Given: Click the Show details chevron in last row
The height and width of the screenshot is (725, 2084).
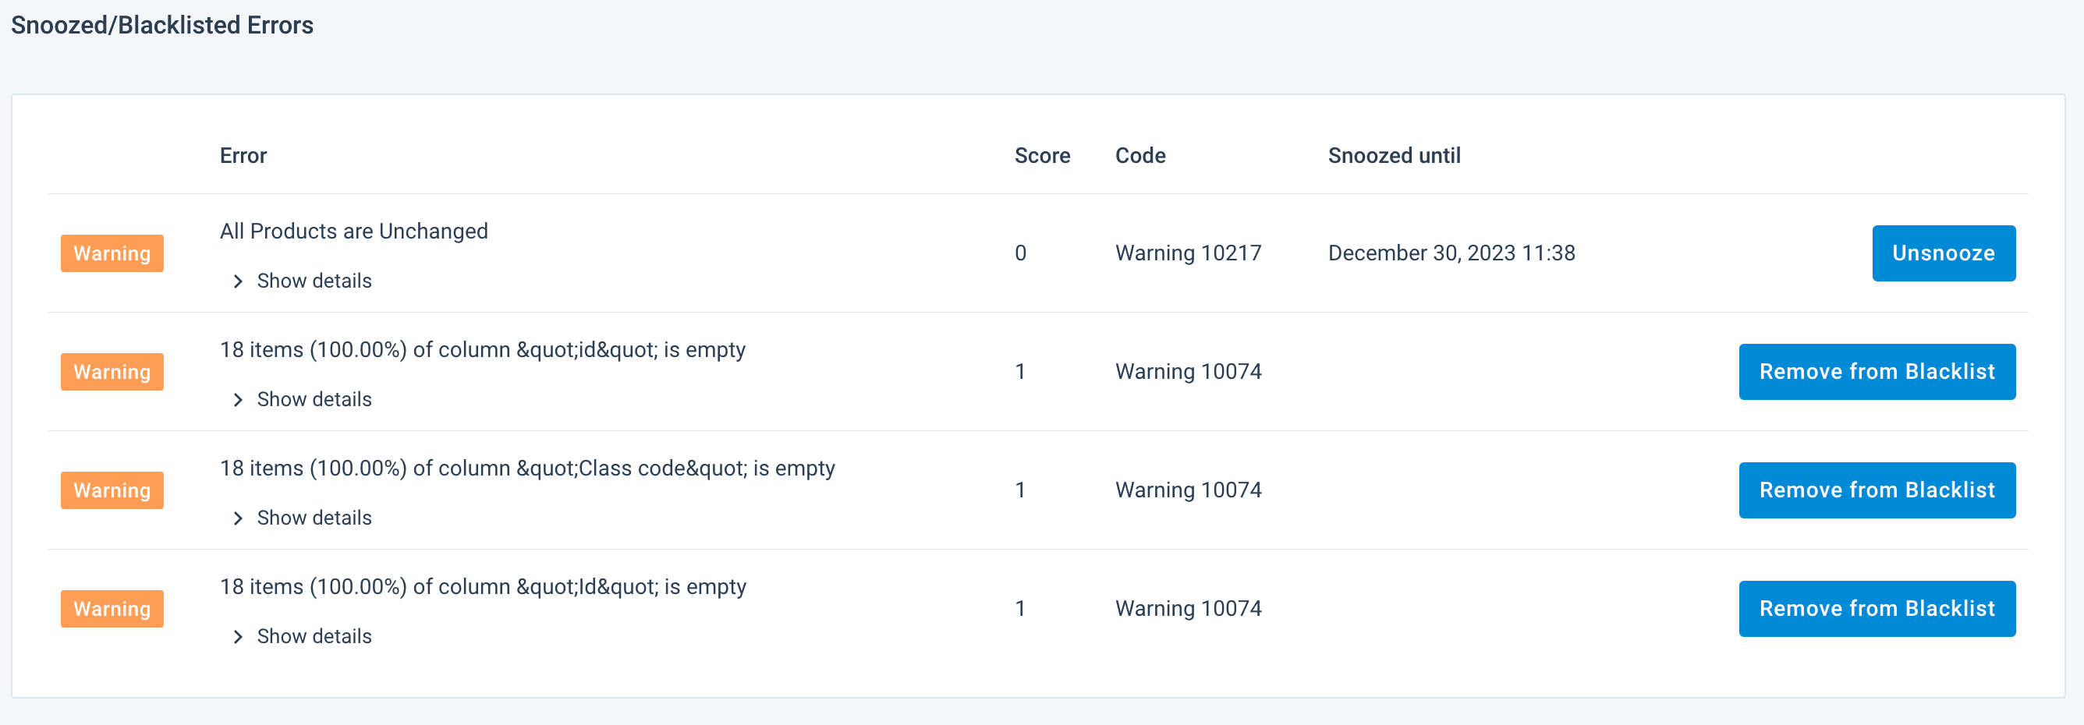Looking at the screenshot, I should click(238, 637).
